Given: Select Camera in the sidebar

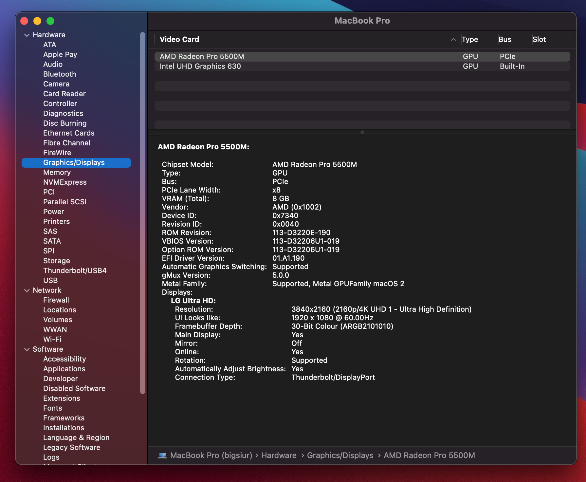Looking at the screenshot, I should [56, 84].
